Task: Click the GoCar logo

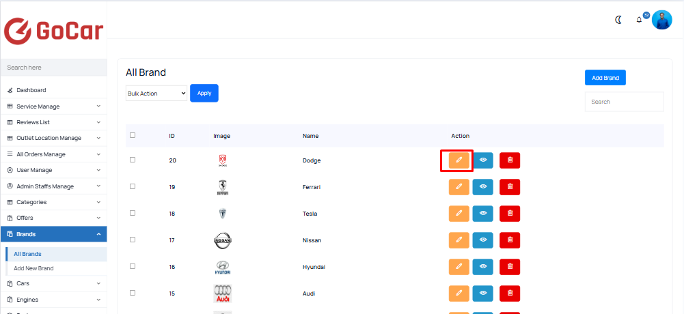Action: pos(54,31)
